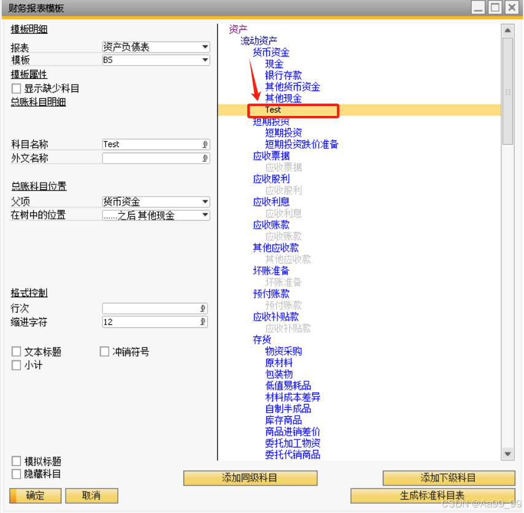Click translation icon in 缩进字符 field
Screen dimensions: 524x513
(202, 322)
